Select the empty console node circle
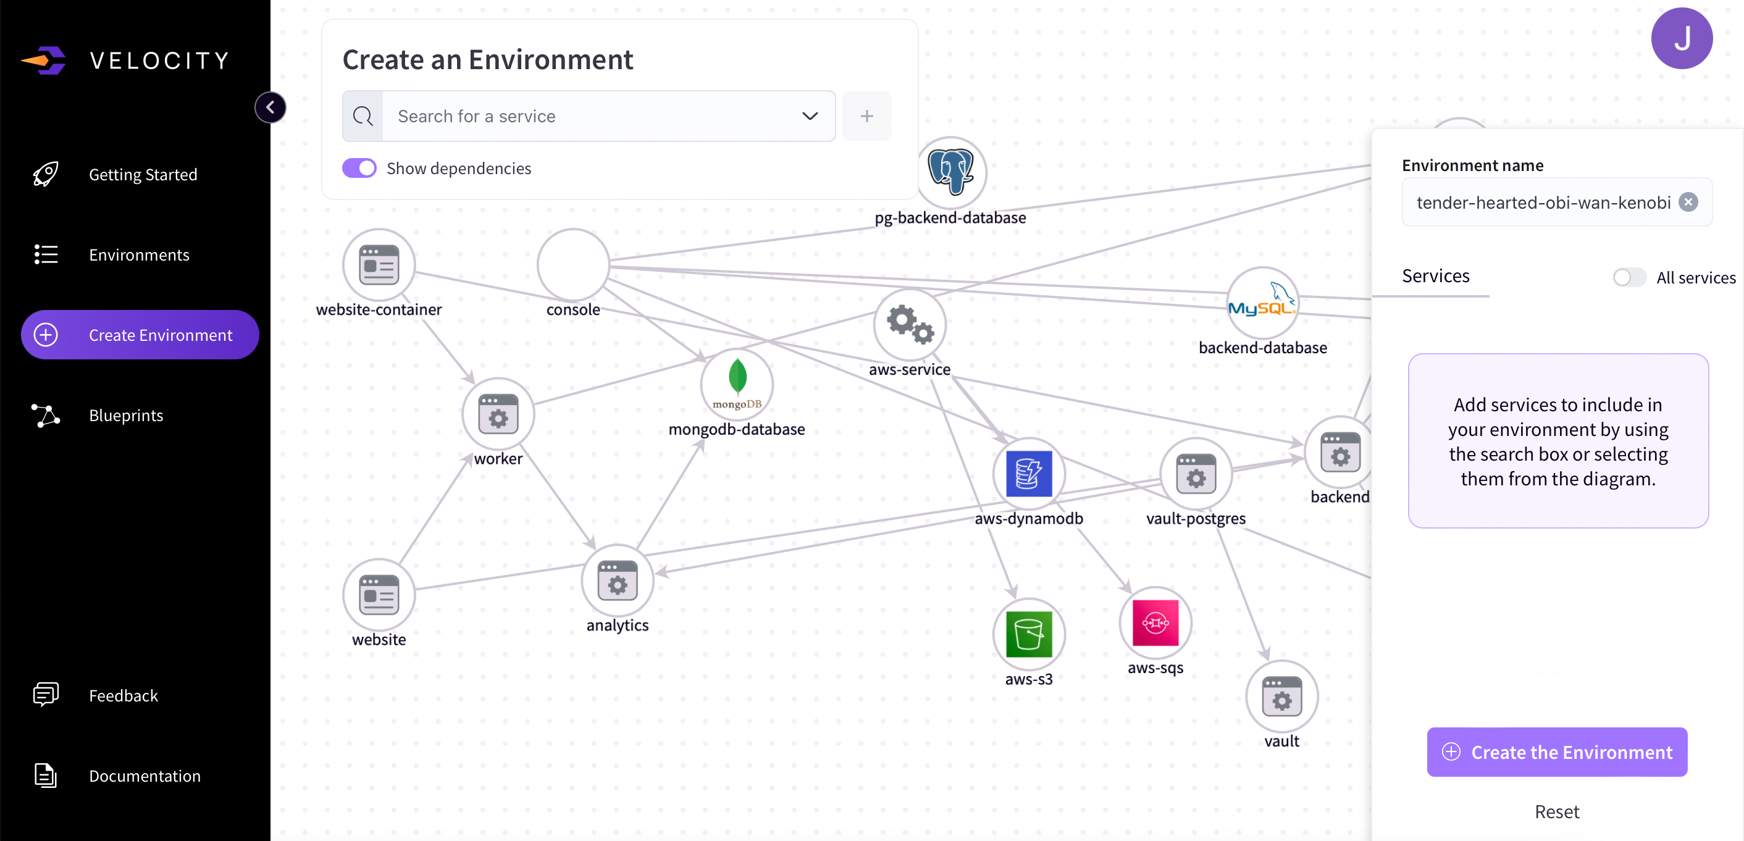Viewport: 1744px width, 841px height. [x=574, y=264]
